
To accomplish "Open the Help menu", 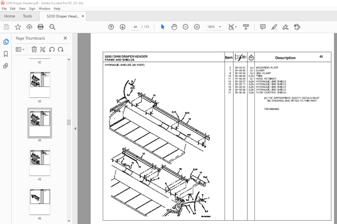I will coord(57,9).
